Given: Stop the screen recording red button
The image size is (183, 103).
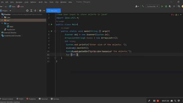Looking at the screenshot, I should click(158, 101).
